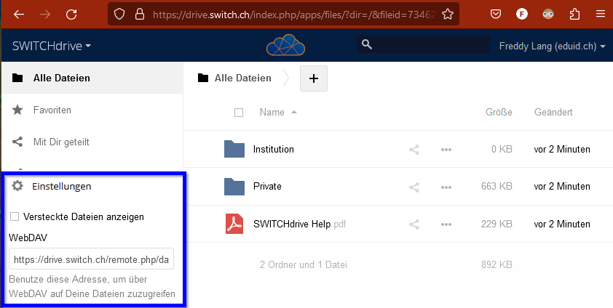Go back with the browser back arrow
This screenshot has width=613, height=308.
coord(19,15)
